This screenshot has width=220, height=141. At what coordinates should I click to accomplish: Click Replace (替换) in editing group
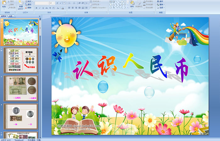click(x=160, y=4)
